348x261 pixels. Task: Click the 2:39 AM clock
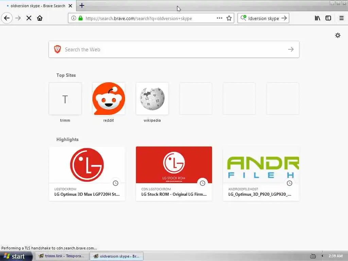tap(335, 256)
